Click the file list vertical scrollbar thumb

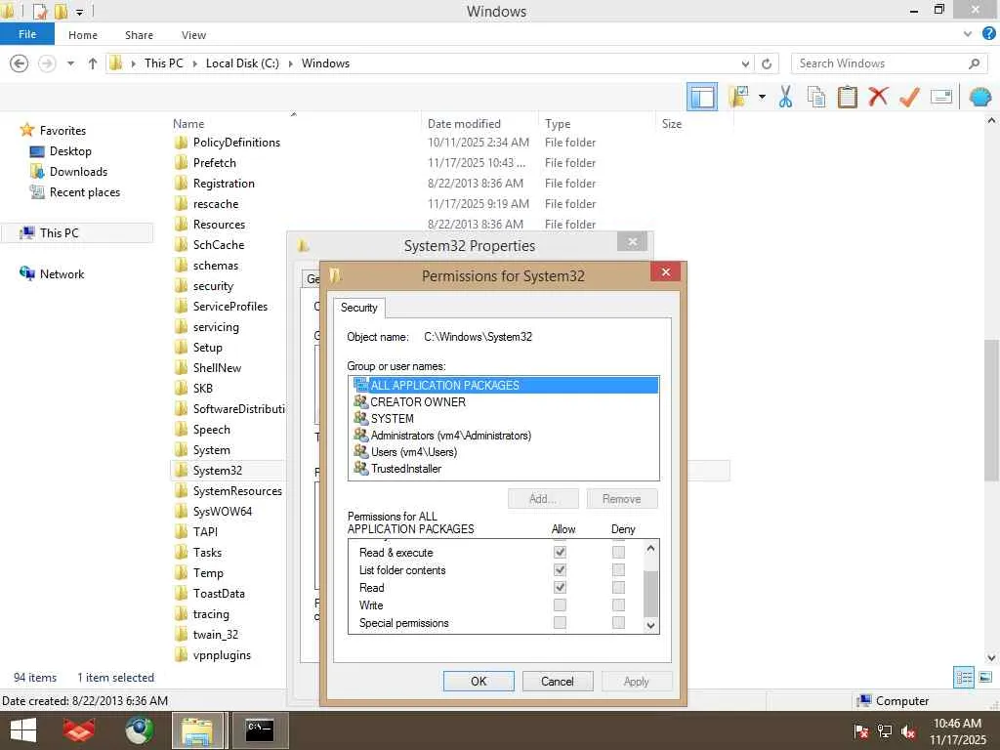pyautogui.click(x=991, y=409)
